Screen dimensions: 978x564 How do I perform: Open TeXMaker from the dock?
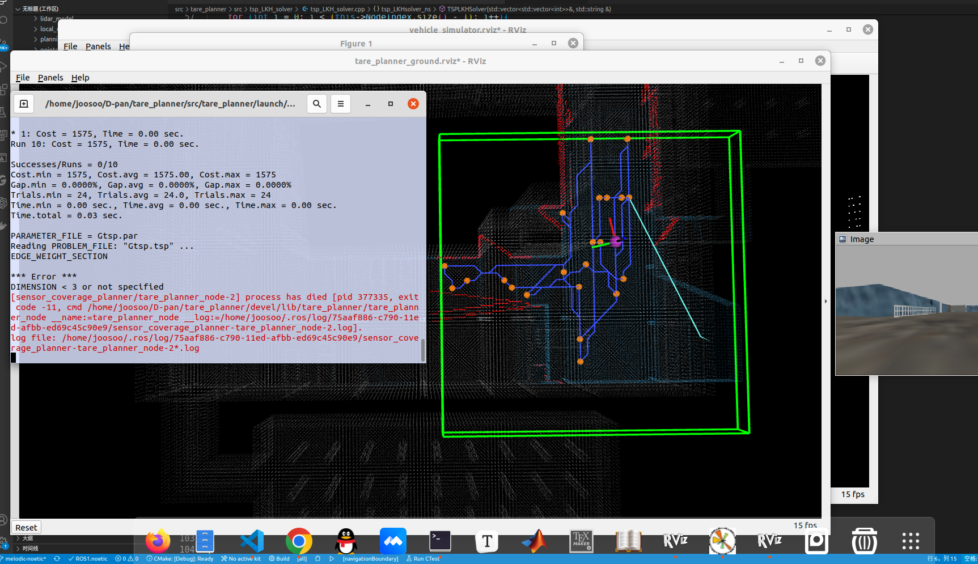click(x=581, y=541)
